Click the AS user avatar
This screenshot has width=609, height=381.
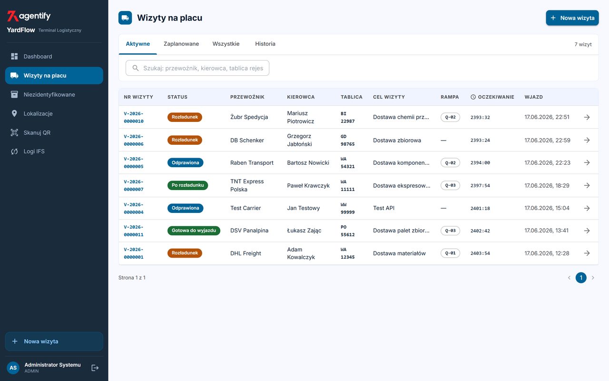[x=13, y=368]
